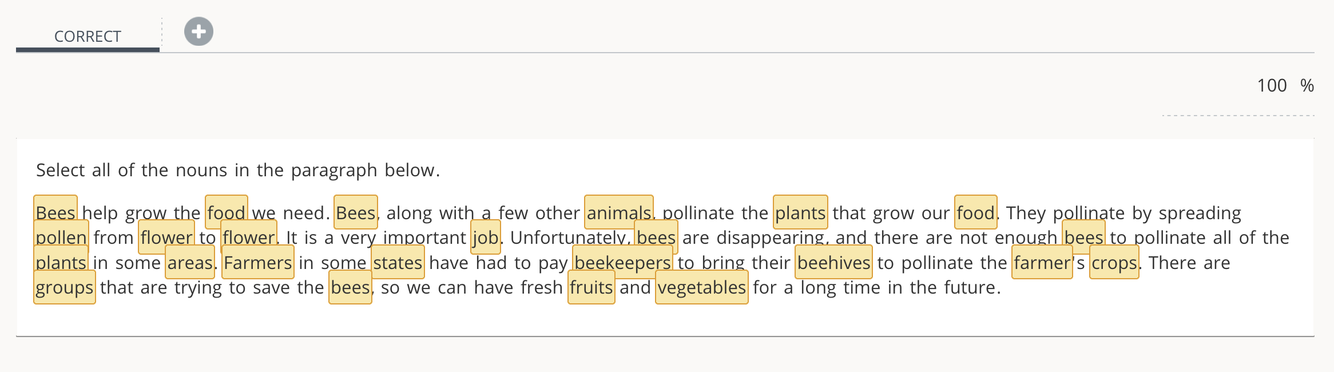The image size is (1334, 372).
Task: Toggle the highlighted word "pollen"
Action: [x=61, y=238]
